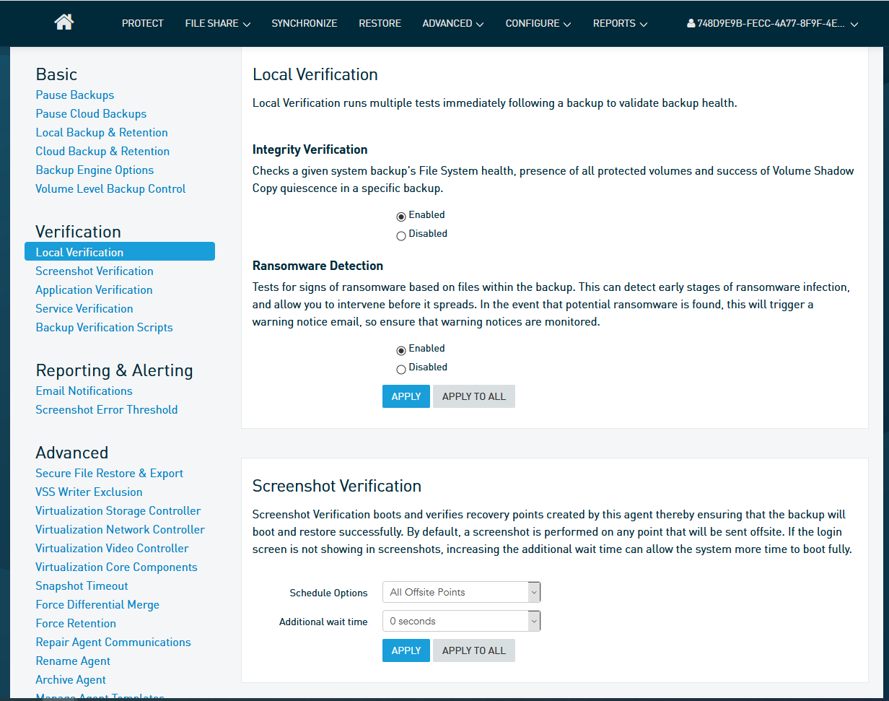Screen dimensions: 889x701
Task: Open Virtualization Video Controller link
Action: 112,548
